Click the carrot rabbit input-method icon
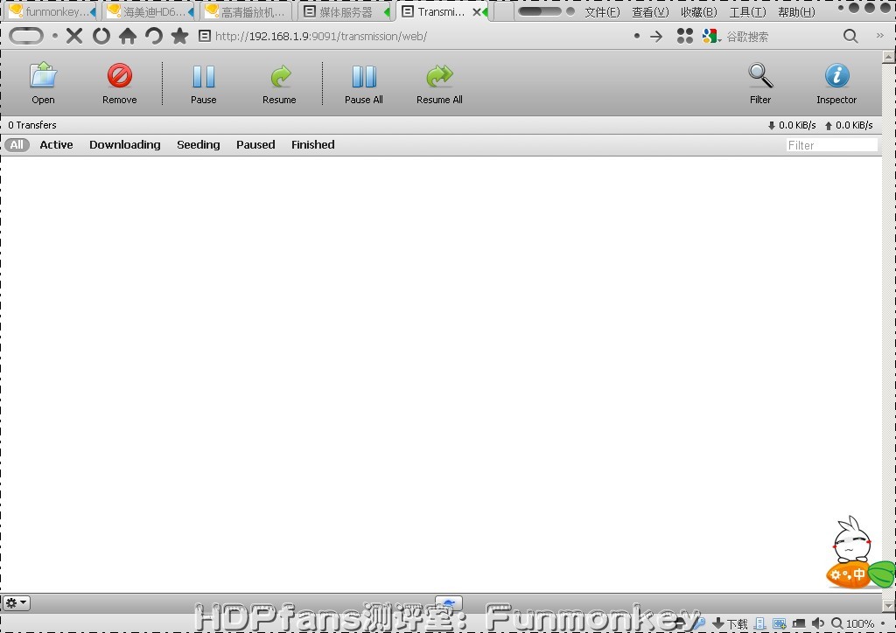The image size is (896, 633). [x=859, y=553]
